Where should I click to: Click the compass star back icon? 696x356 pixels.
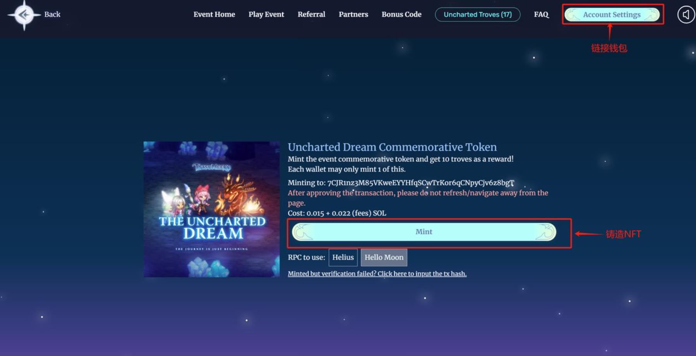(x=24, y=15)
